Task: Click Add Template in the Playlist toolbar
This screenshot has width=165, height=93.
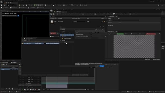Action: click(x=60, y=14)
